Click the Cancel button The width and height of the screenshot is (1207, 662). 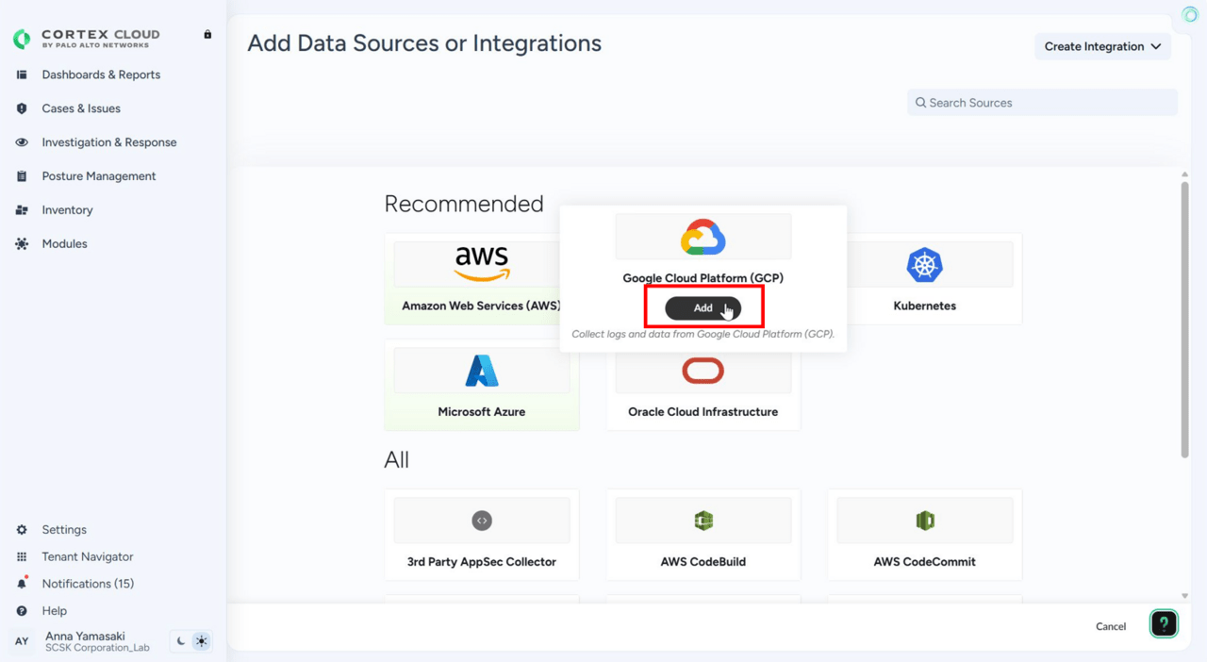1111,626
